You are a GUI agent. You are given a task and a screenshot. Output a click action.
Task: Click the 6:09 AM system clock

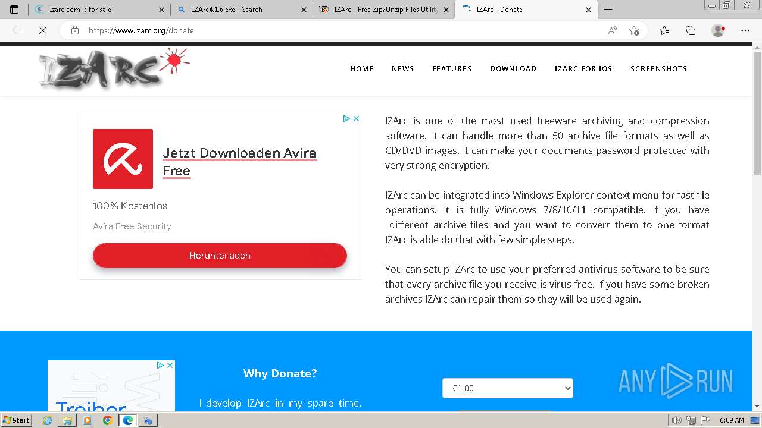coord(732,420)
